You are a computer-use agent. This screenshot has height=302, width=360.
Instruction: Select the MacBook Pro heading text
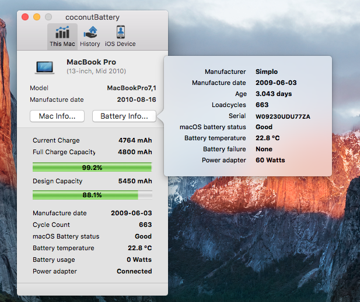92,62
